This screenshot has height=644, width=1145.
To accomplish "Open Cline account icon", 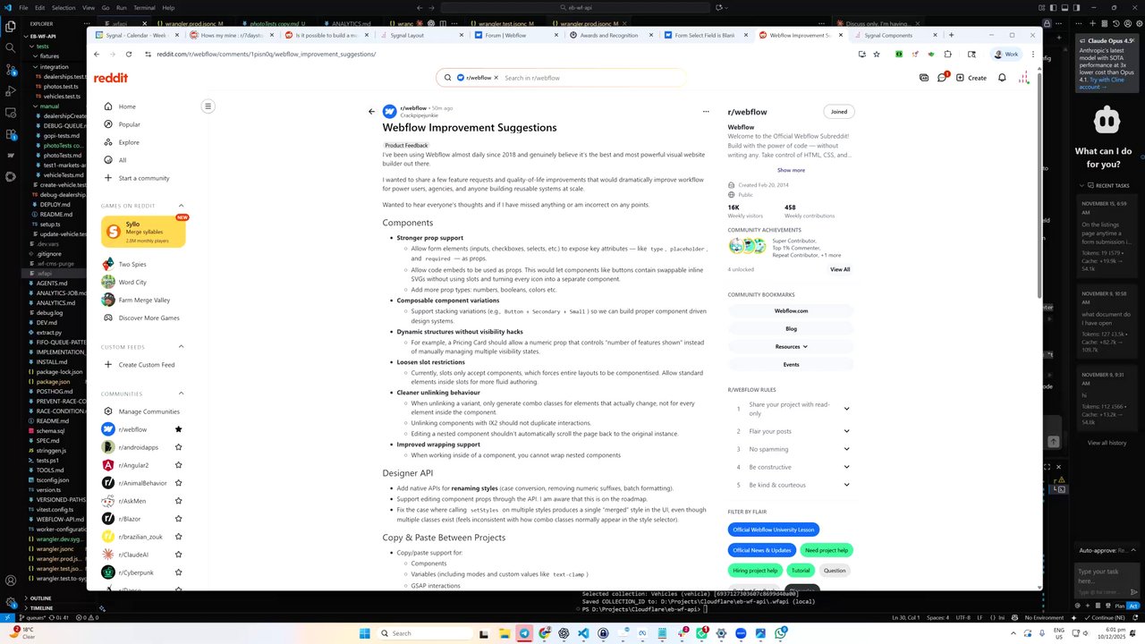I will point(1127,23).
